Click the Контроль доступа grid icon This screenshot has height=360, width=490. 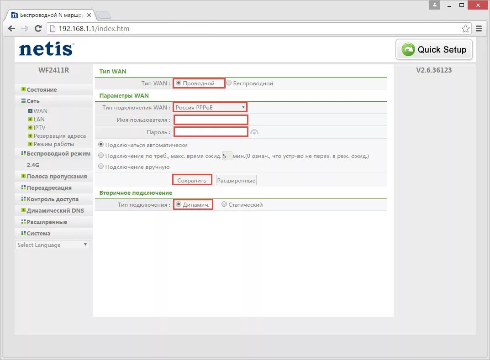click(x=23, y=199)
